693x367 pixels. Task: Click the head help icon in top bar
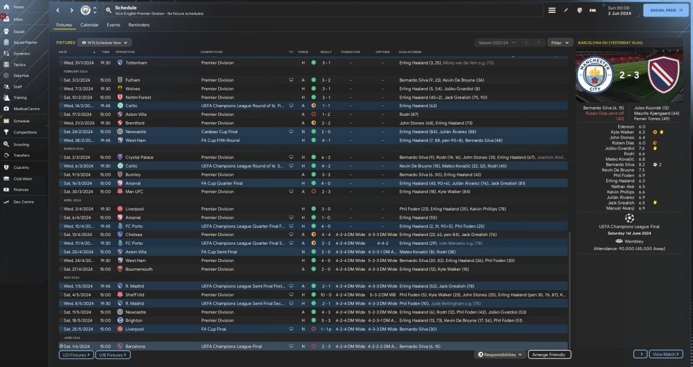point(579,10)
